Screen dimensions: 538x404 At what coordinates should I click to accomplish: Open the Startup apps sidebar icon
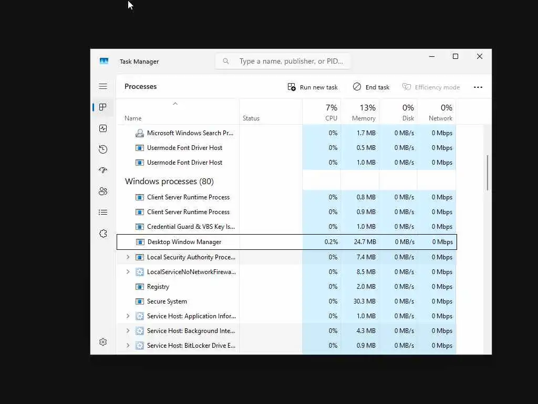[103, 170]
